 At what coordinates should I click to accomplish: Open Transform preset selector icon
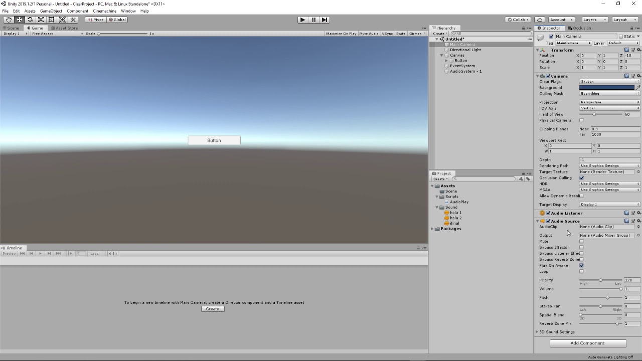tap(633, 50)
